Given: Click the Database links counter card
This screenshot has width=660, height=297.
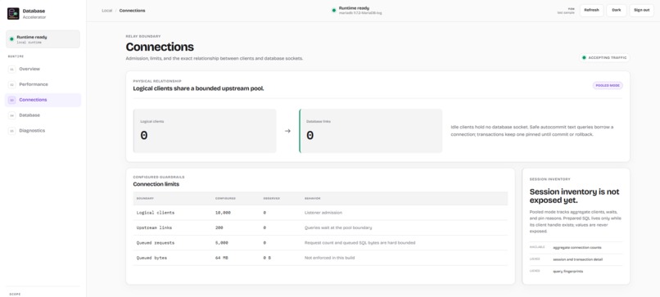Looking at the screenshot, I should [370, 131].
